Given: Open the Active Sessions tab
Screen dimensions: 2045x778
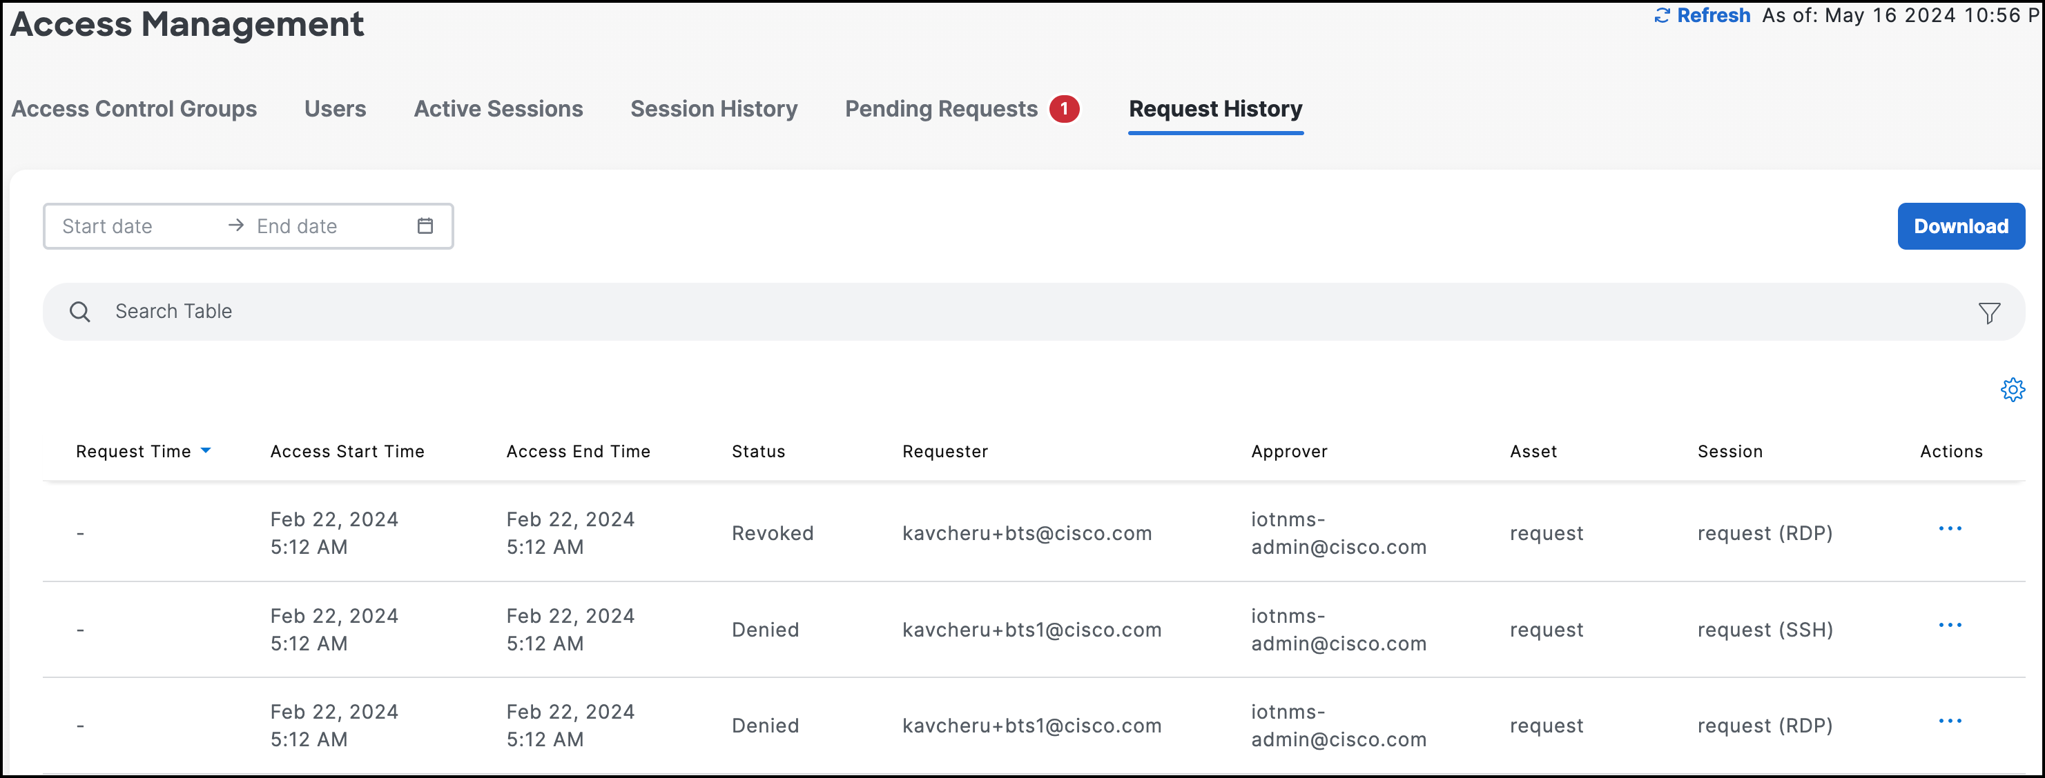Looking at the screenshot, I should coord(498,109).
